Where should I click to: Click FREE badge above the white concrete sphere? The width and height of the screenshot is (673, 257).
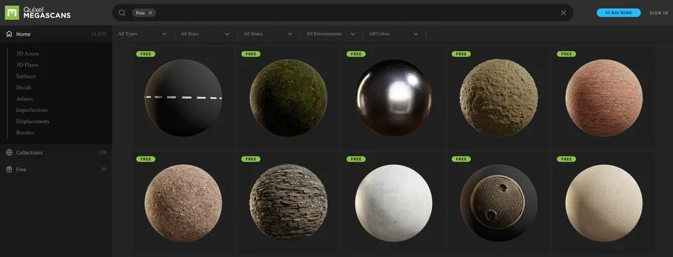tap(356, 159)
